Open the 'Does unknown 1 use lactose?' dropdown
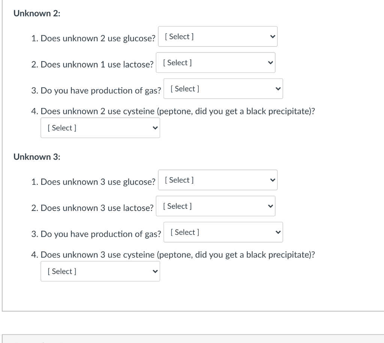 click(215, 63)
